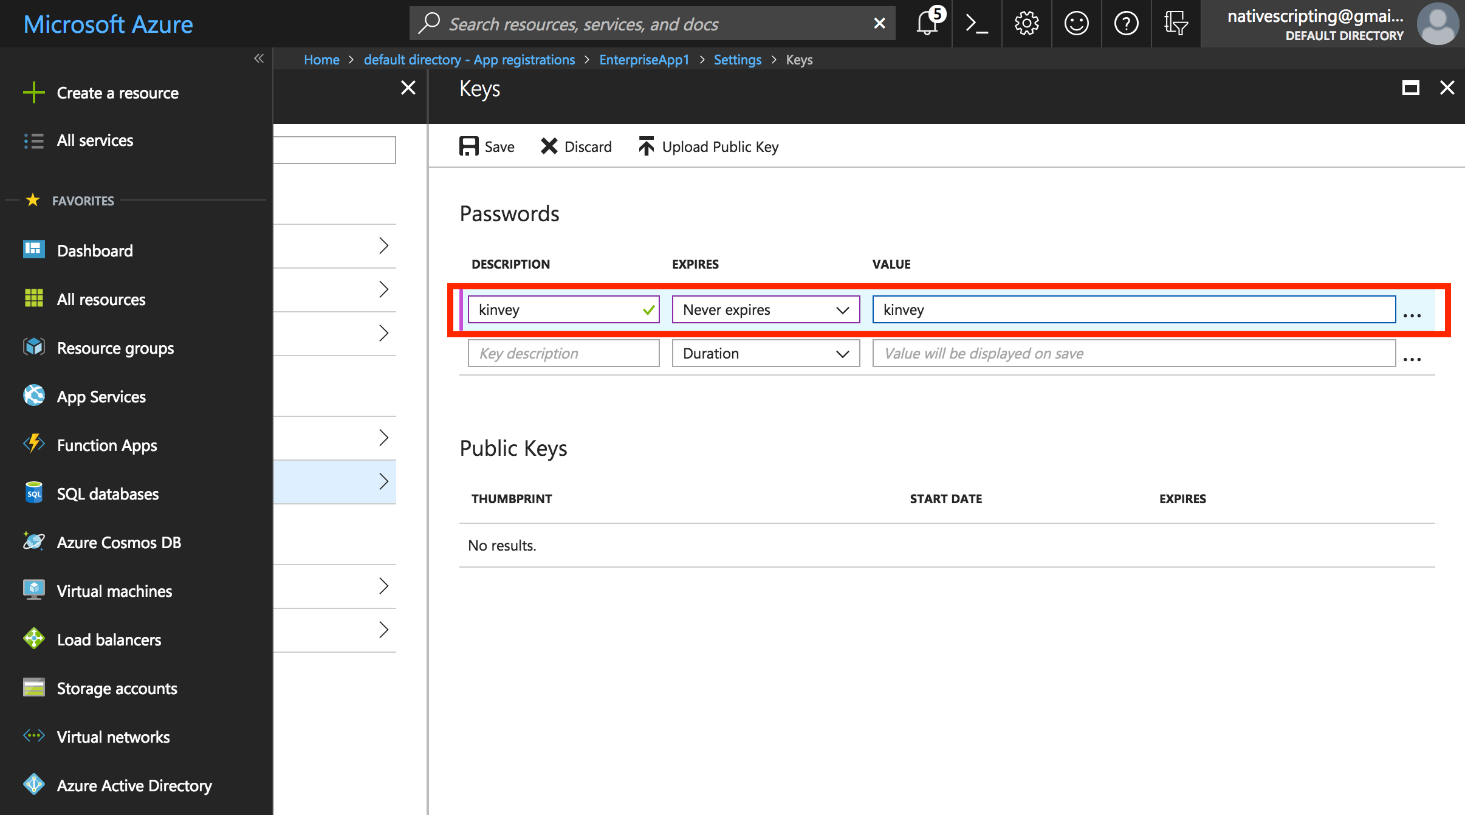The image size is (1465, 815).
Task: Click the directory and subscription filter icon
Action: click(1176, 24)
